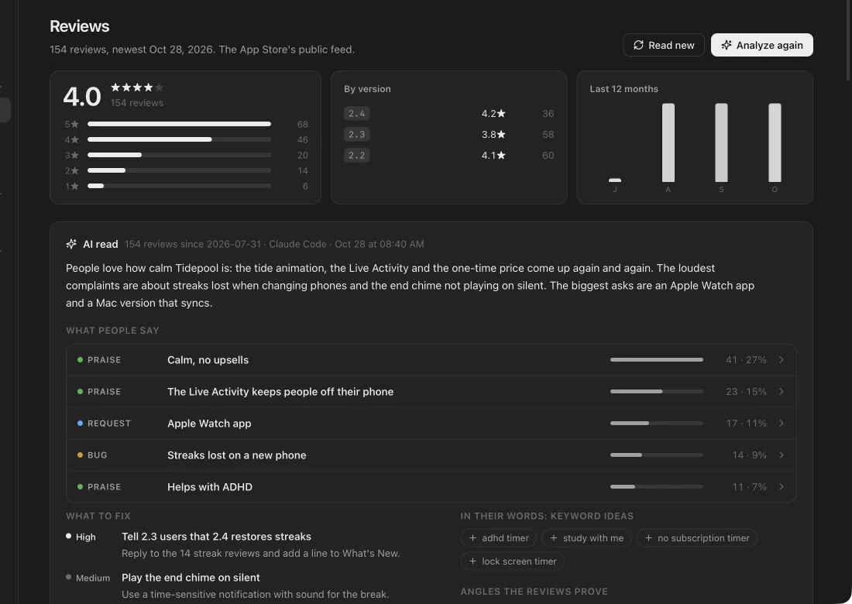852x604 pixels.
Task: Expand the Live Activity praise row chevron
Action: point(782,392)
